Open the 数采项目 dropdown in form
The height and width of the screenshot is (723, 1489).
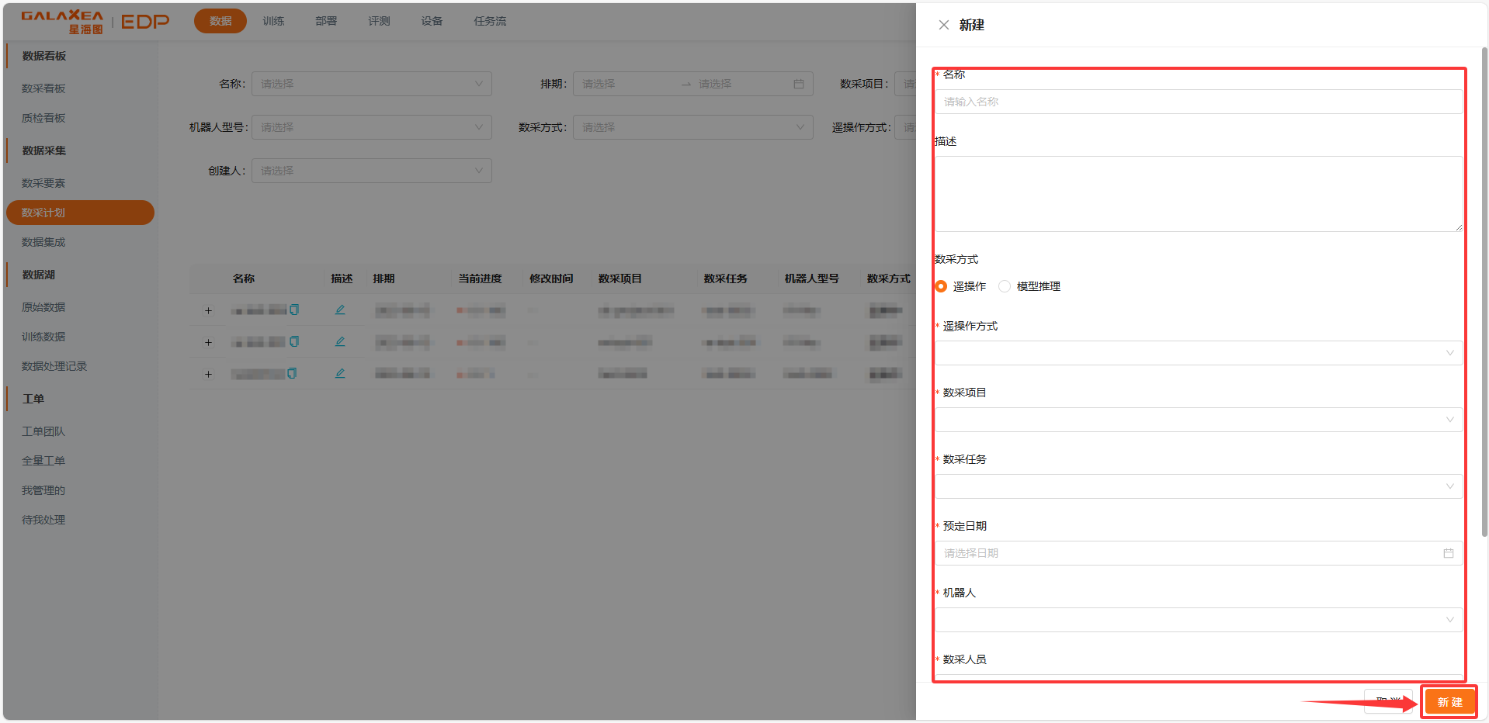click(x=1198, y=420)
